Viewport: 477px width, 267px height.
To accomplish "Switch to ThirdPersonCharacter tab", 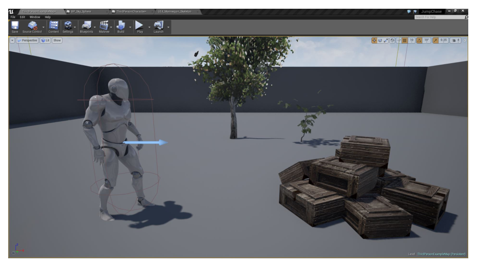I will 131,12.
